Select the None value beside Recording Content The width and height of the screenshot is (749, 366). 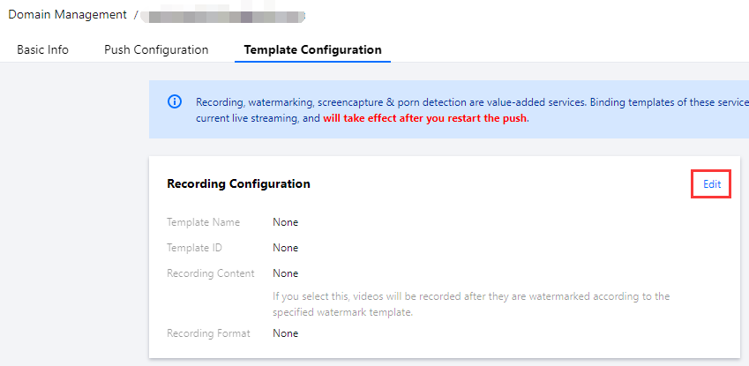[x=285, y=273]
